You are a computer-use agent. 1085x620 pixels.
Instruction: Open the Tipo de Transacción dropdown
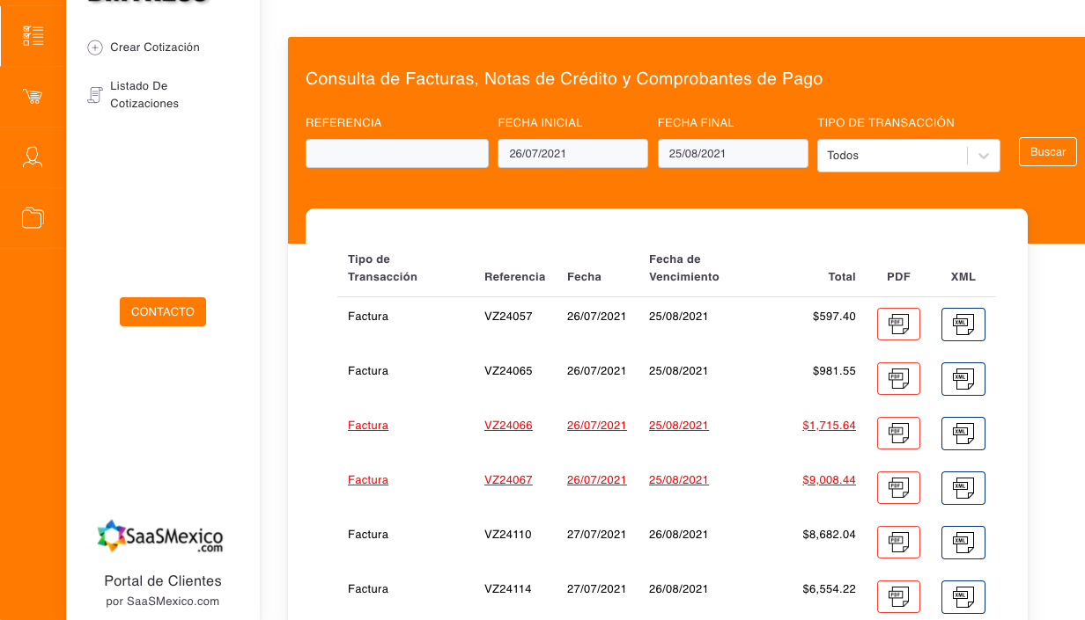tap(908, 155)
